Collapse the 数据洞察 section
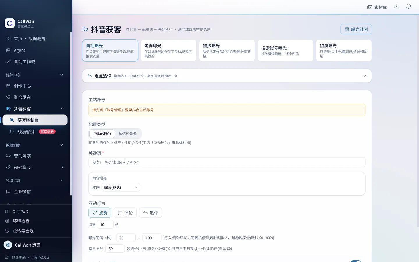419x262 pixels. pos(62,145)
